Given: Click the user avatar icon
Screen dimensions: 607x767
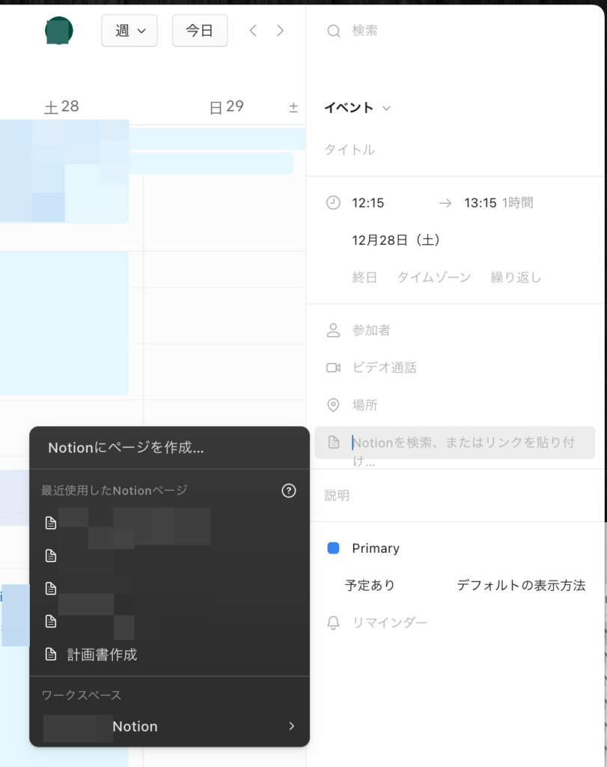Looking at the screenshot, I should click(x=58, y=31).
